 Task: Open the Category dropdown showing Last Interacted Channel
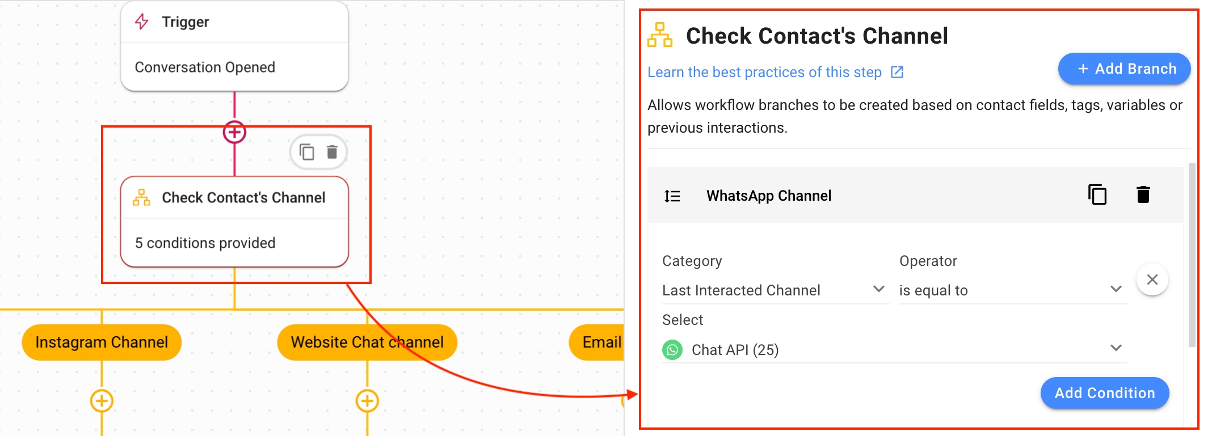(775, 290)
